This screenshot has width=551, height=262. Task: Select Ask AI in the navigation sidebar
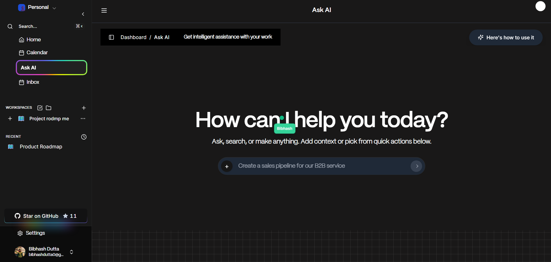pyautogui.click(x=28, y=67)
